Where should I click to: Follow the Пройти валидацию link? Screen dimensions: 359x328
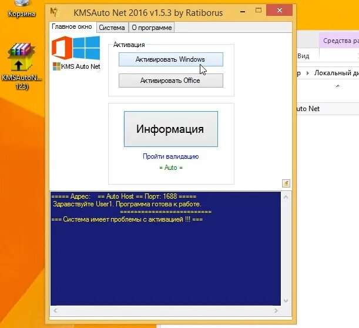pyautogui.click(x=171, y=156)
